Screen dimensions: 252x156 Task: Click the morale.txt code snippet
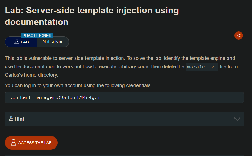[202, 67]
